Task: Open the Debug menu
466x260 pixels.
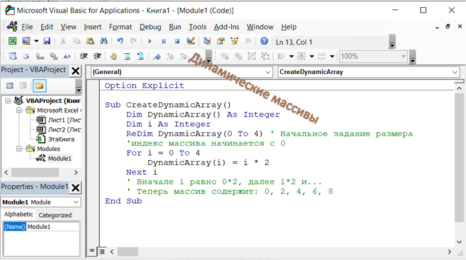Action: coord(151,27)
